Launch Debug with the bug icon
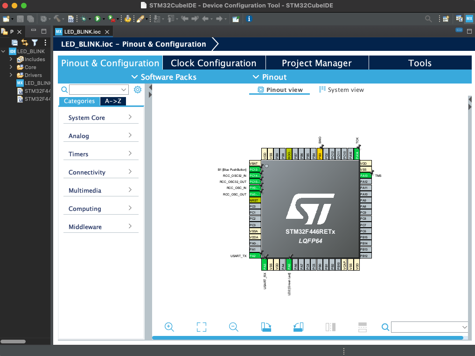 [x=84, y=19]
